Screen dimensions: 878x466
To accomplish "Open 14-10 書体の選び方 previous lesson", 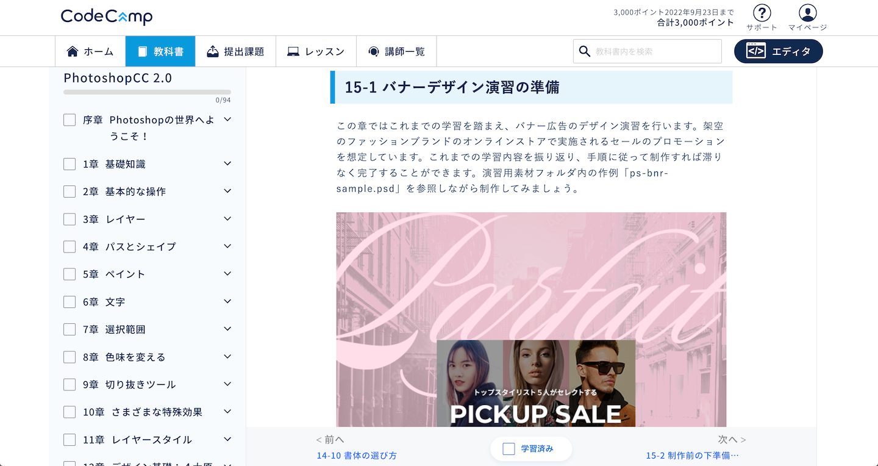I will (357, 454).
